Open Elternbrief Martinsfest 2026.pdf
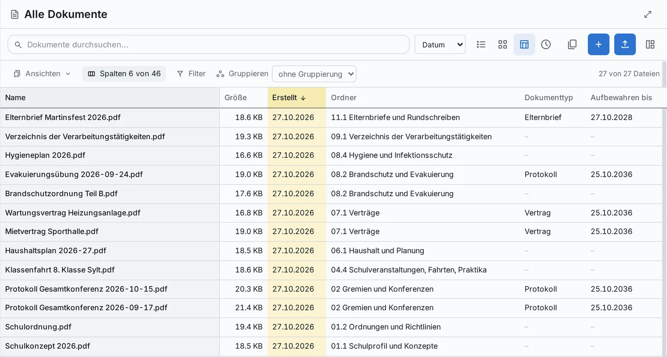Screen dimensions: 667x357 point(63,117)
